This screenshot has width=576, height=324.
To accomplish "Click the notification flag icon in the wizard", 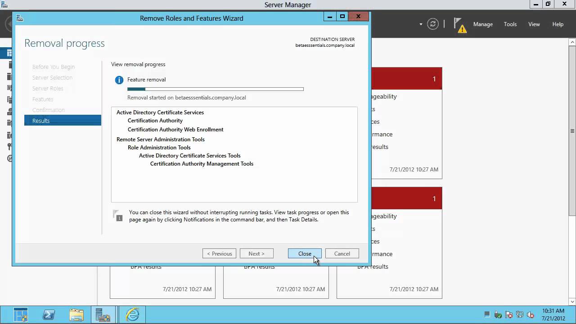I will click(x=118, y=216).
